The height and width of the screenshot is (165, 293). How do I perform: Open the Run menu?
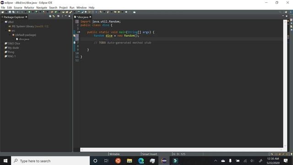(72, 8)
